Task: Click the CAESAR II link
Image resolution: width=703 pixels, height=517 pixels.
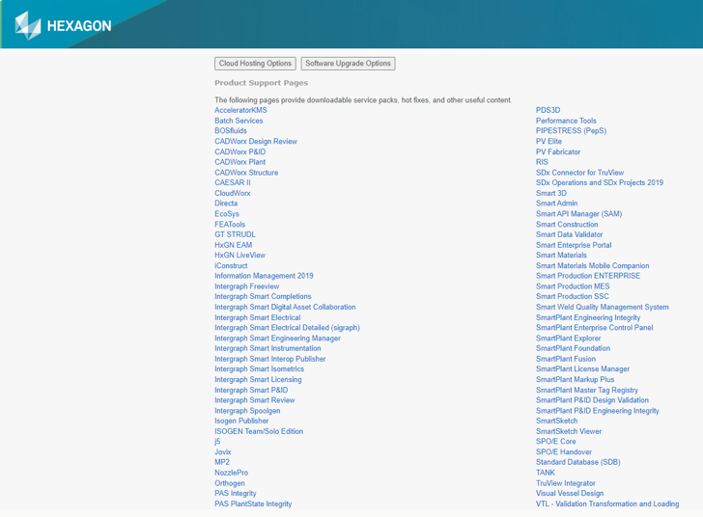Action: click(232, 183)
